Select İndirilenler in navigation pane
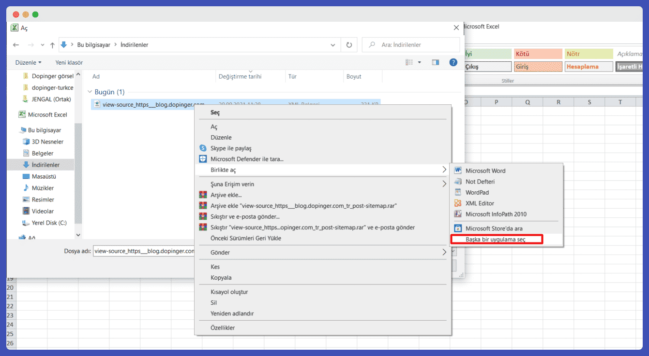Screen dimensions: 649x356 click(x=41, y=165)
